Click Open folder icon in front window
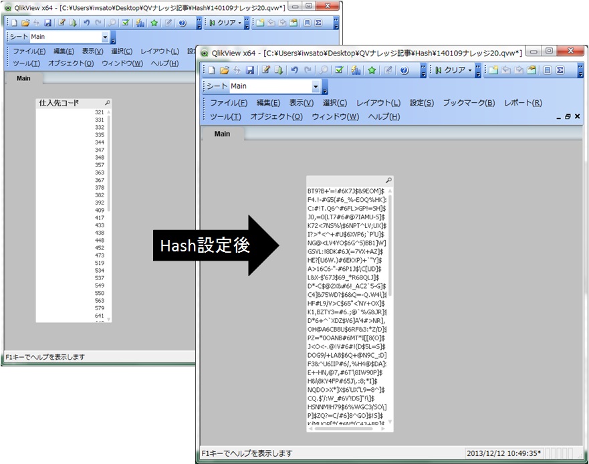Image resolution: width=589 pixels, height=464 pixels. [224, 70]
